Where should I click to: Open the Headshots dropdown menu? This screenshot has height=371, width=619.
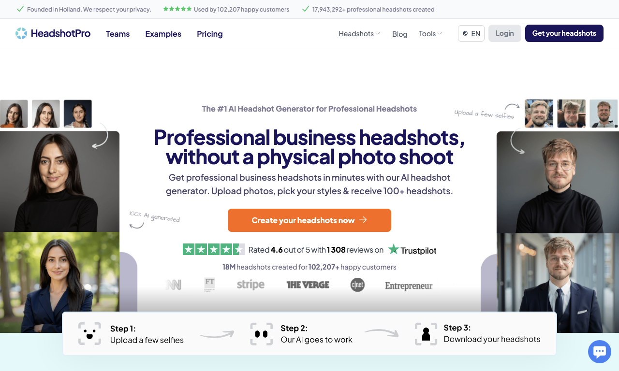[x=359, y=33]
